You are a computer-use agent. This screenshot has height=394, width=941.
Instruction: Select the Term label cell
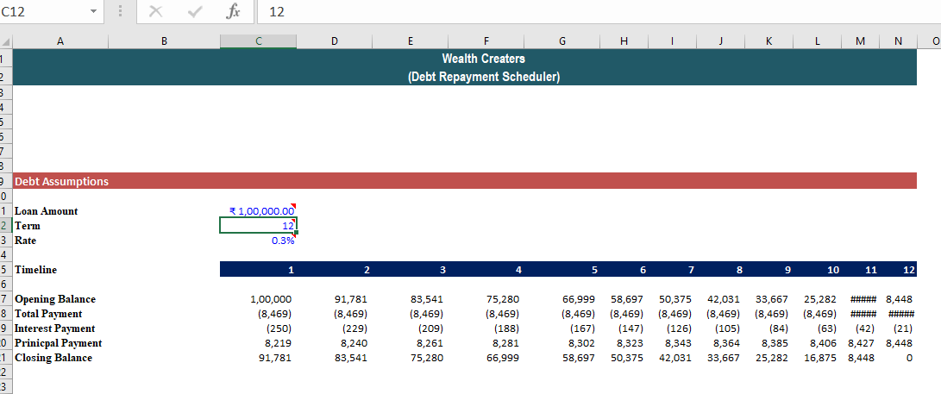tap(28, 226)
